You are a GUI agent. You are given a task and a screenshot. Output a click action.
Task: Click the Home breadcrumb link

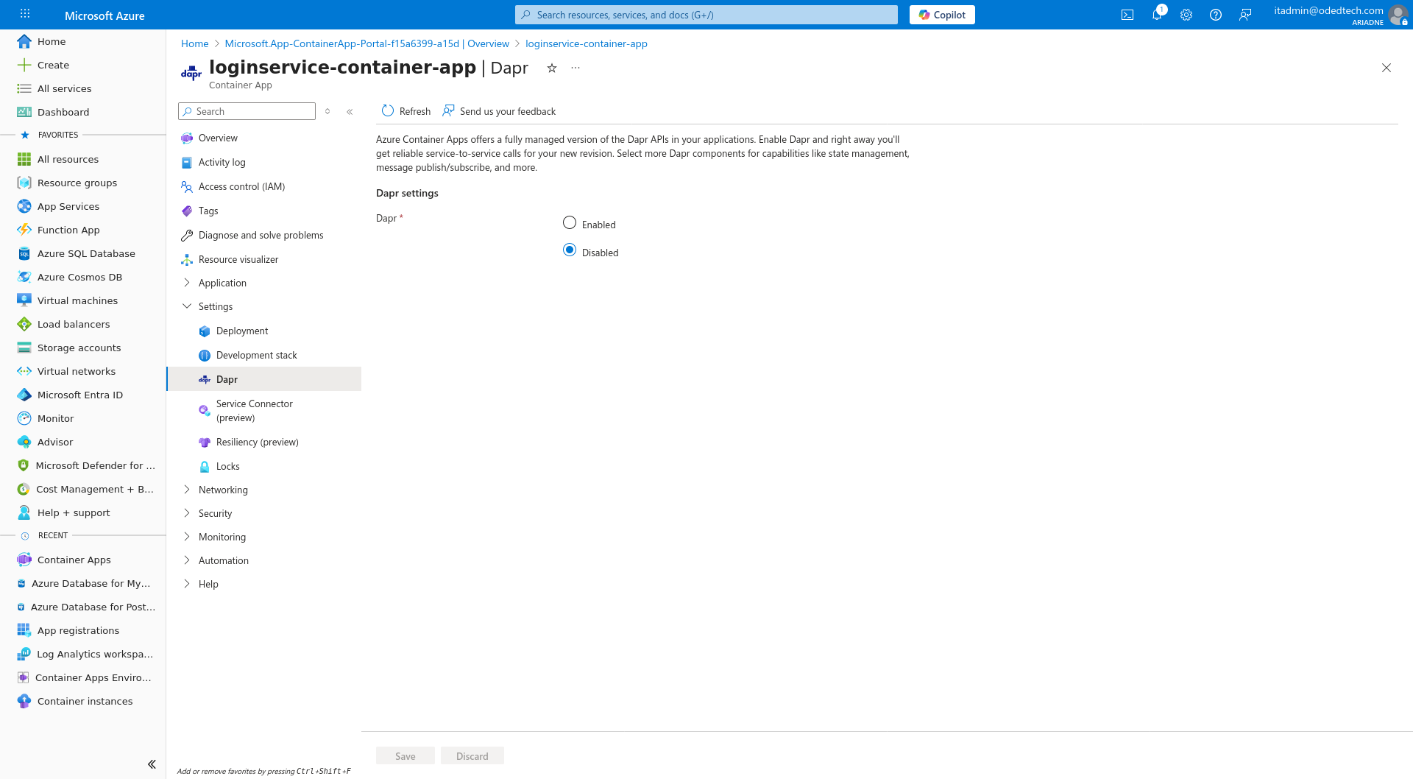click(x=195, y=43)
